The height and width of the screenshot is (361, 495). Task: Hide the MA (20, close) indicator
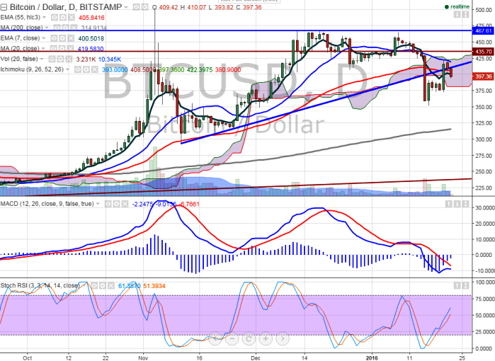(x=54, y=49)
